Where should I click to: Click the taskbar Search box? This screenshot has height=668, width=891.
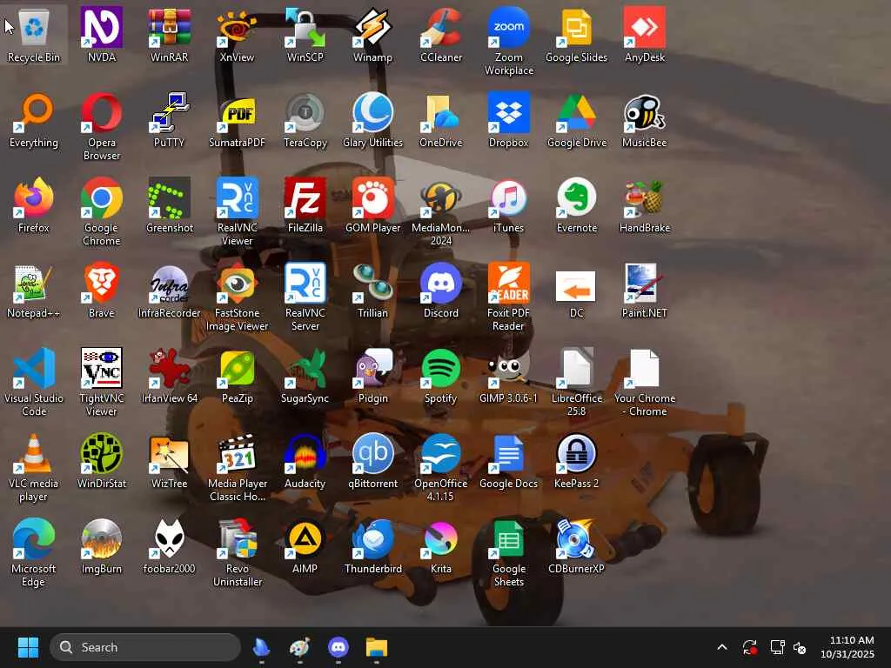(145, 647)
